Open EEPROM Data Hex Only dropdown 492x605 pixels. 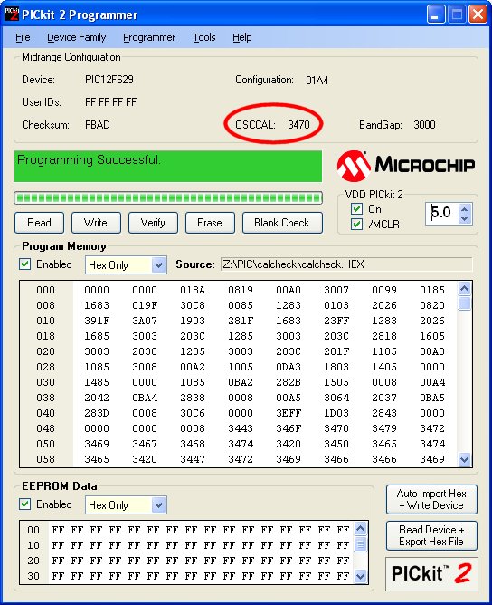(x=158, y=505)
